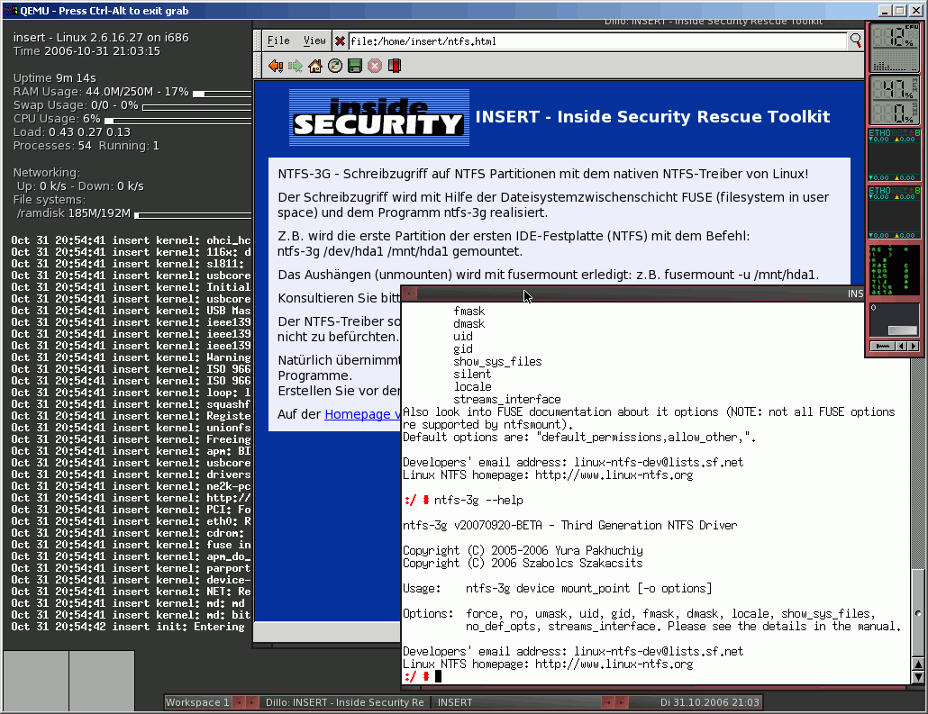Click the pager dockapp window thumbnail
928x714 pixels.
click(902, 330)
